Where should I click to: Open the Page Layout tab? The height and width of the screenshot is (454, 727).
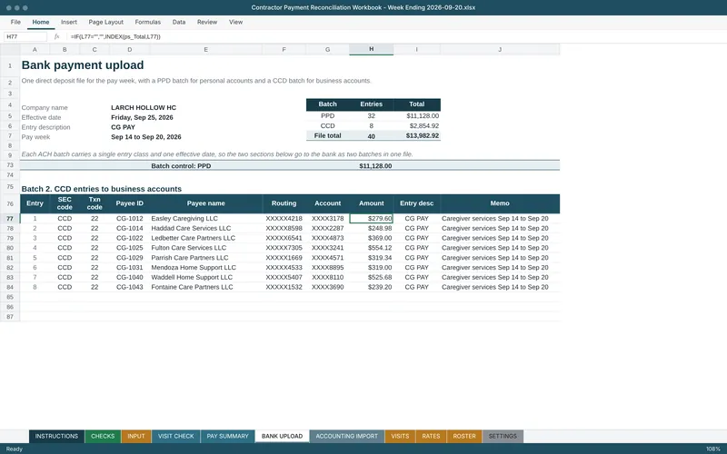[x=105, y=22]
